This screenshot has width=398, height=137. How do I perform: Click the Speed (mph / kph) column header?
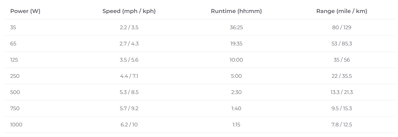tap(129, 11)
